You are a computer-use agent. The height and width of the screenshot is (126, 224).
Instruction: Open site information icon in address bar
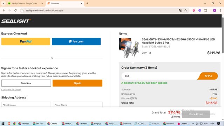coord(22,10)
